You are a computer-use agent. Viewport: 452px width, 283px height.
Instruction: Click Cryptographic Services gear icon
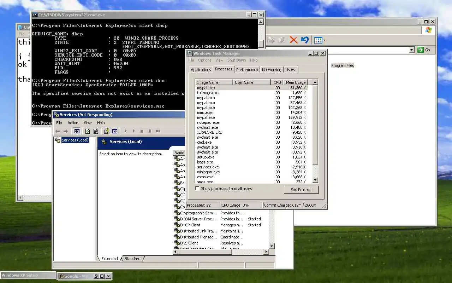177,213
